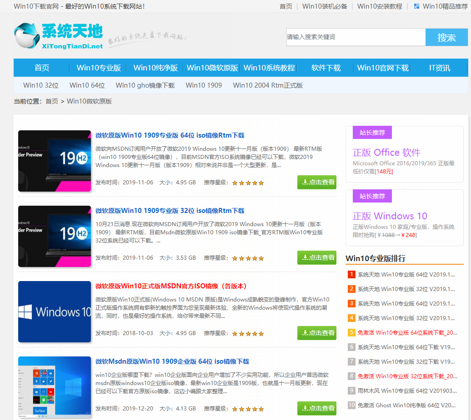Select Win10微软原版 navigation item

(x=212, y=68)
